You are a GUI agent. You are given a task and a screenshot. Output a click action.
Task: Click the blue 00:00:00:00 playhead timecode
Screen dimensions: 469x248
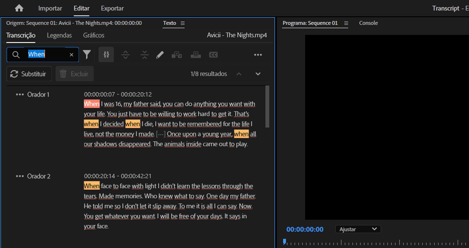[x=305, y=229]
